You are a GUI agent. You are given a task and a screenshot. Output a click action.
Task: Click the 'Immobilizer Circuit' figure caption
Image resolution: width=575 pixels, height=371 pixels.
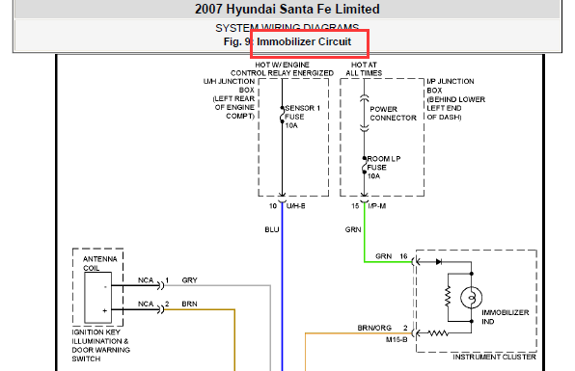304,41
